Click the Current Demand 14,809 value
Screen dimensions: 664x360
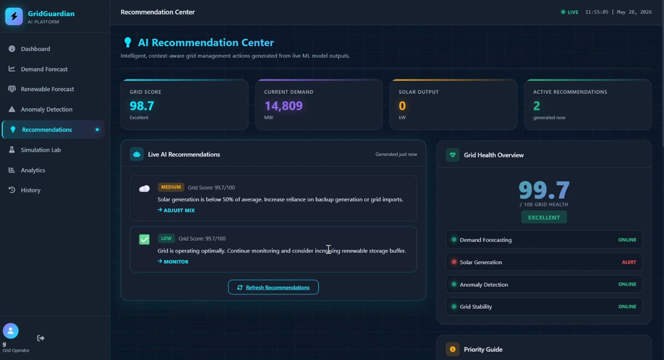(x=284, y=106)
